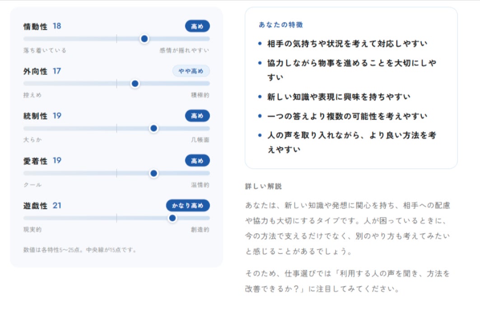This screenshot has width=480, height=310.
Task: Click the 数値は各特性5〜25点 footnote
Action: click(x=80, y=250)
